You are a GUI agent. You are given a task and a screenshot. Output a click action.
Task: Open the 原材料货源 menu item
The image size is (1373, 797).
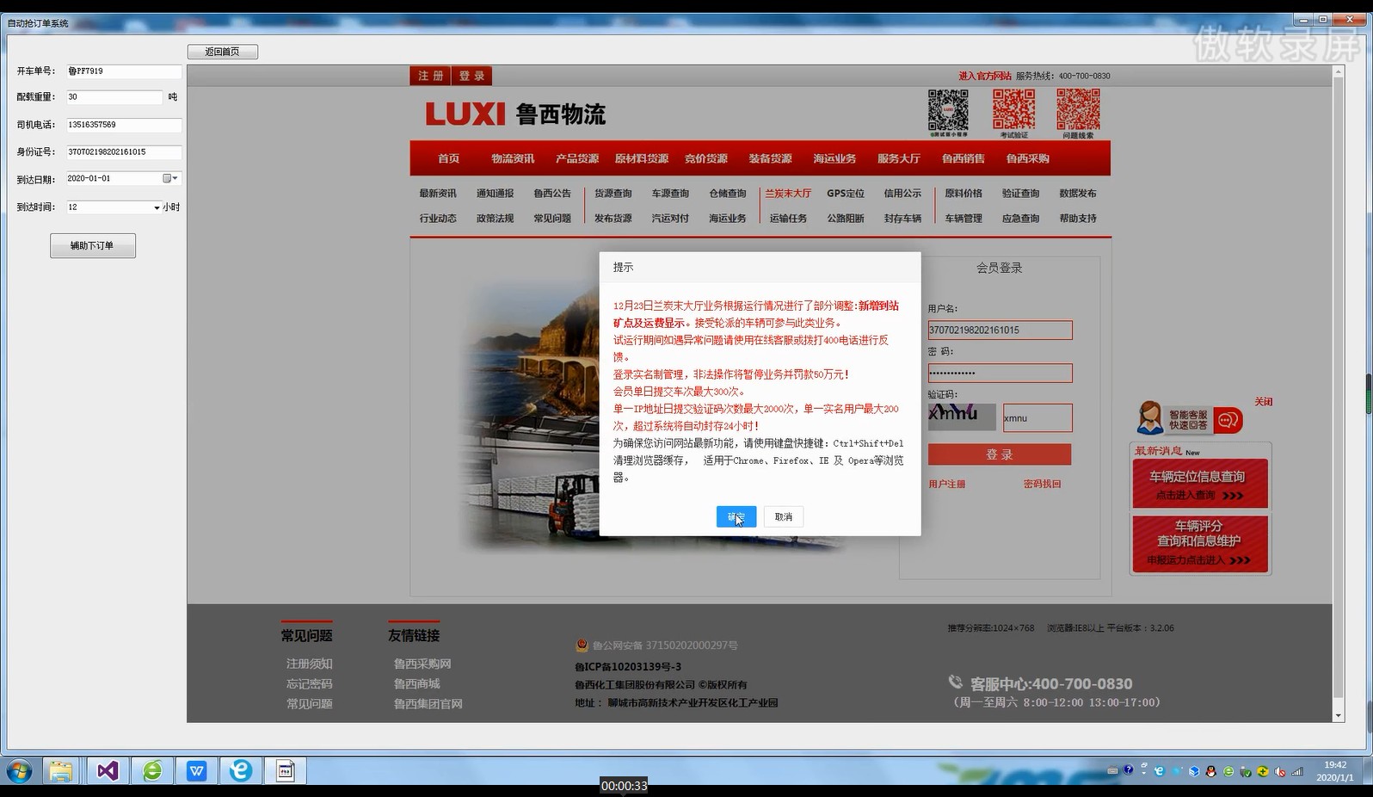[642, 158]
